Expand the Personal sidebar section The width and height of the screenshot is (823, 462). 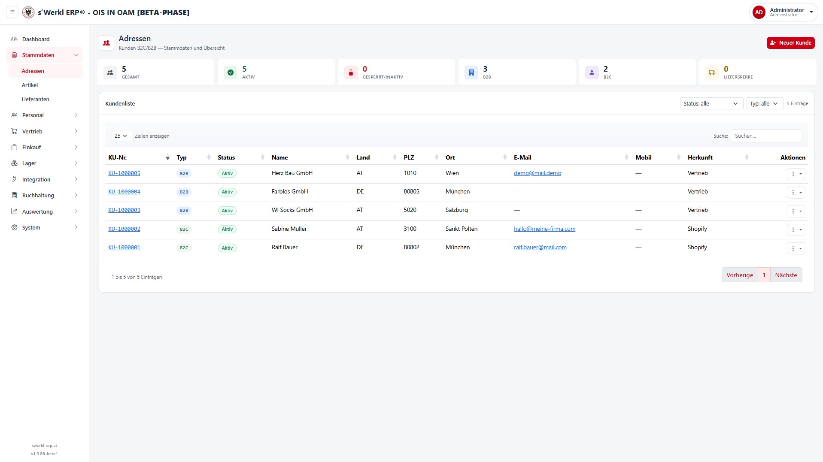(45, 115)
